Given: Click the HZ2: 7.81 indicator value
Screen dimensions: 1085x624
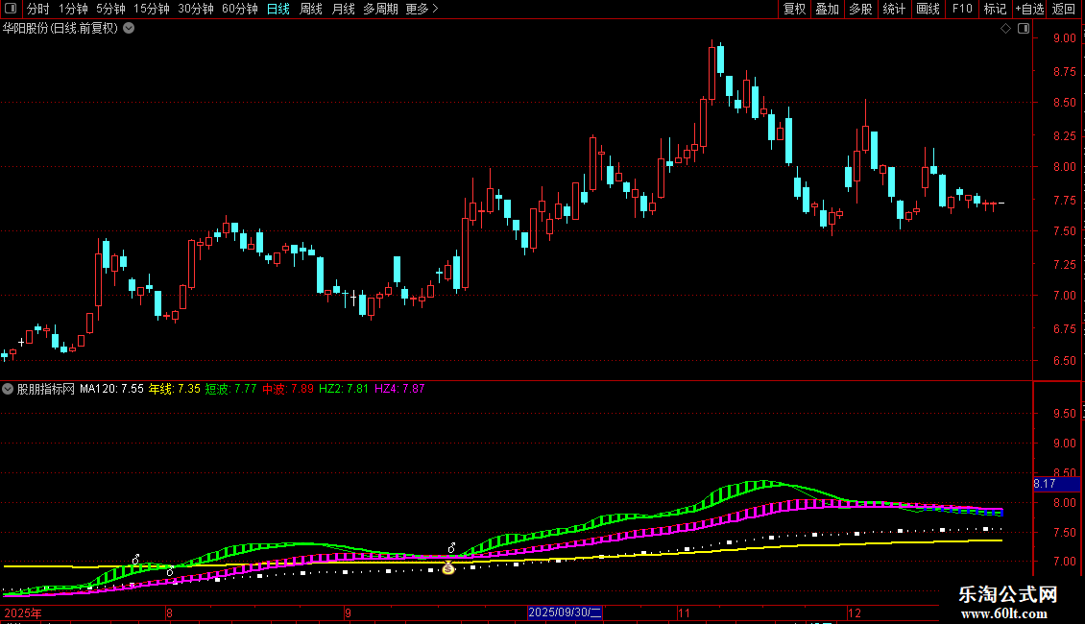Looking at the screenshot, I should (x=344, y=389).
